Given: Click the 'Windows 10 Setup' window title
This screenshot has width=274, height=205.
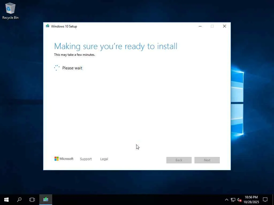Looking at the screenshot, I should (x=64, y=26).
